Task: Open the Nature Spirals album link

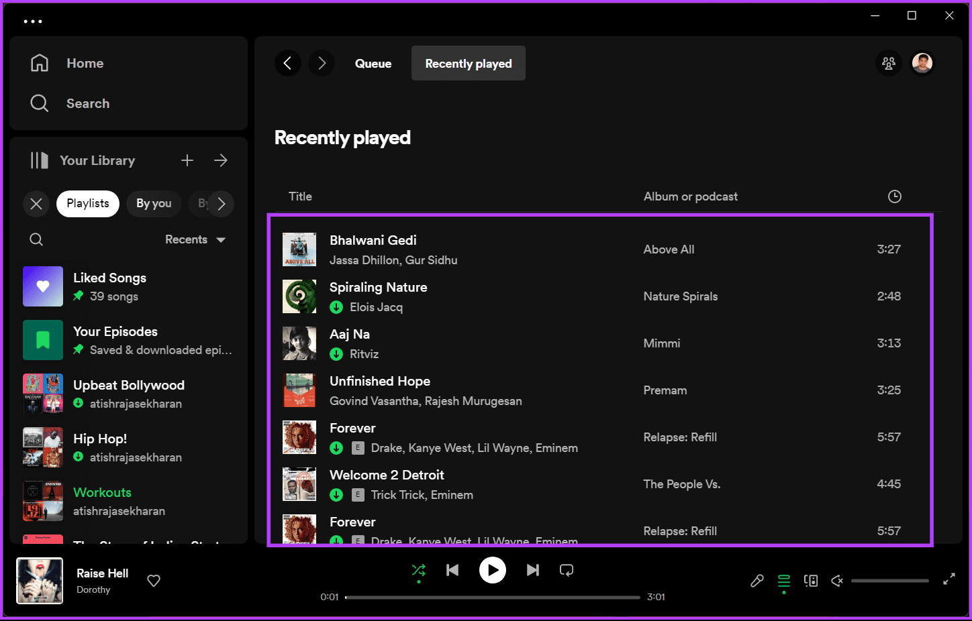Action: 681,296
